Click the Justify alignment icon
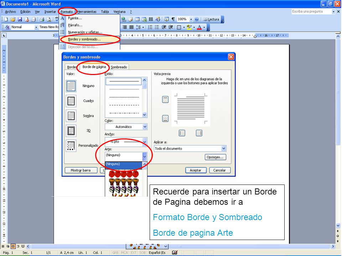The height and width of the screenshot is (256, 342). tap(131, 27)
